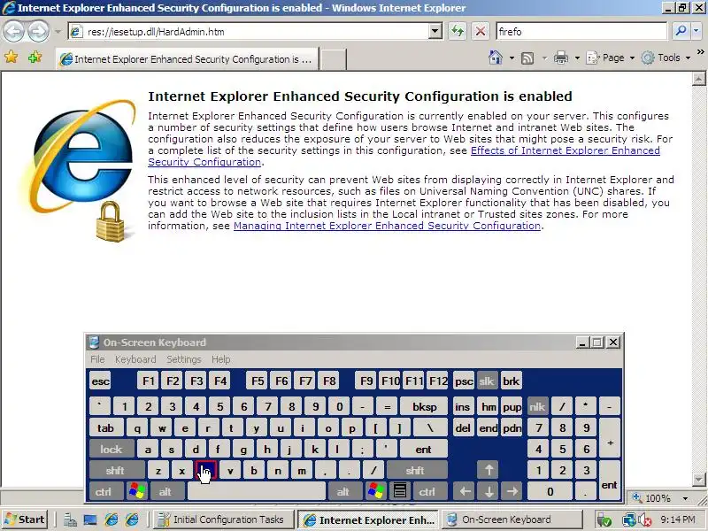The image size is (708, 531).
Task: Click the right Windows logo key on keyboard
Action: point(375,491)
